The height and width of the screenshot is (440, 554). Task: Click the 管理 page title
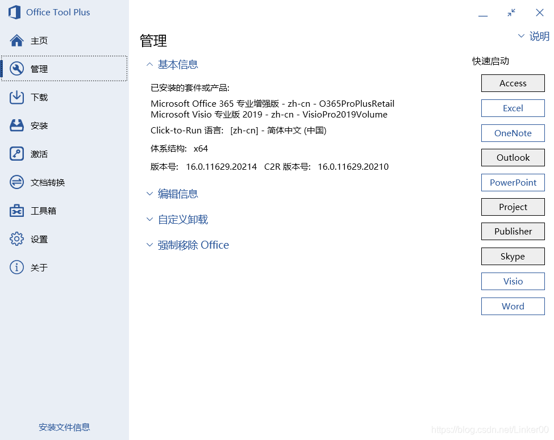(x=153, y=41)
